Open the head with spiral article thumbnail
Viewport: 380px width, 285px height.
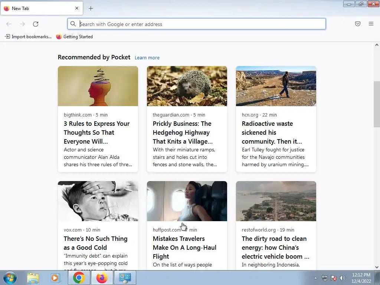pos(98,86)
